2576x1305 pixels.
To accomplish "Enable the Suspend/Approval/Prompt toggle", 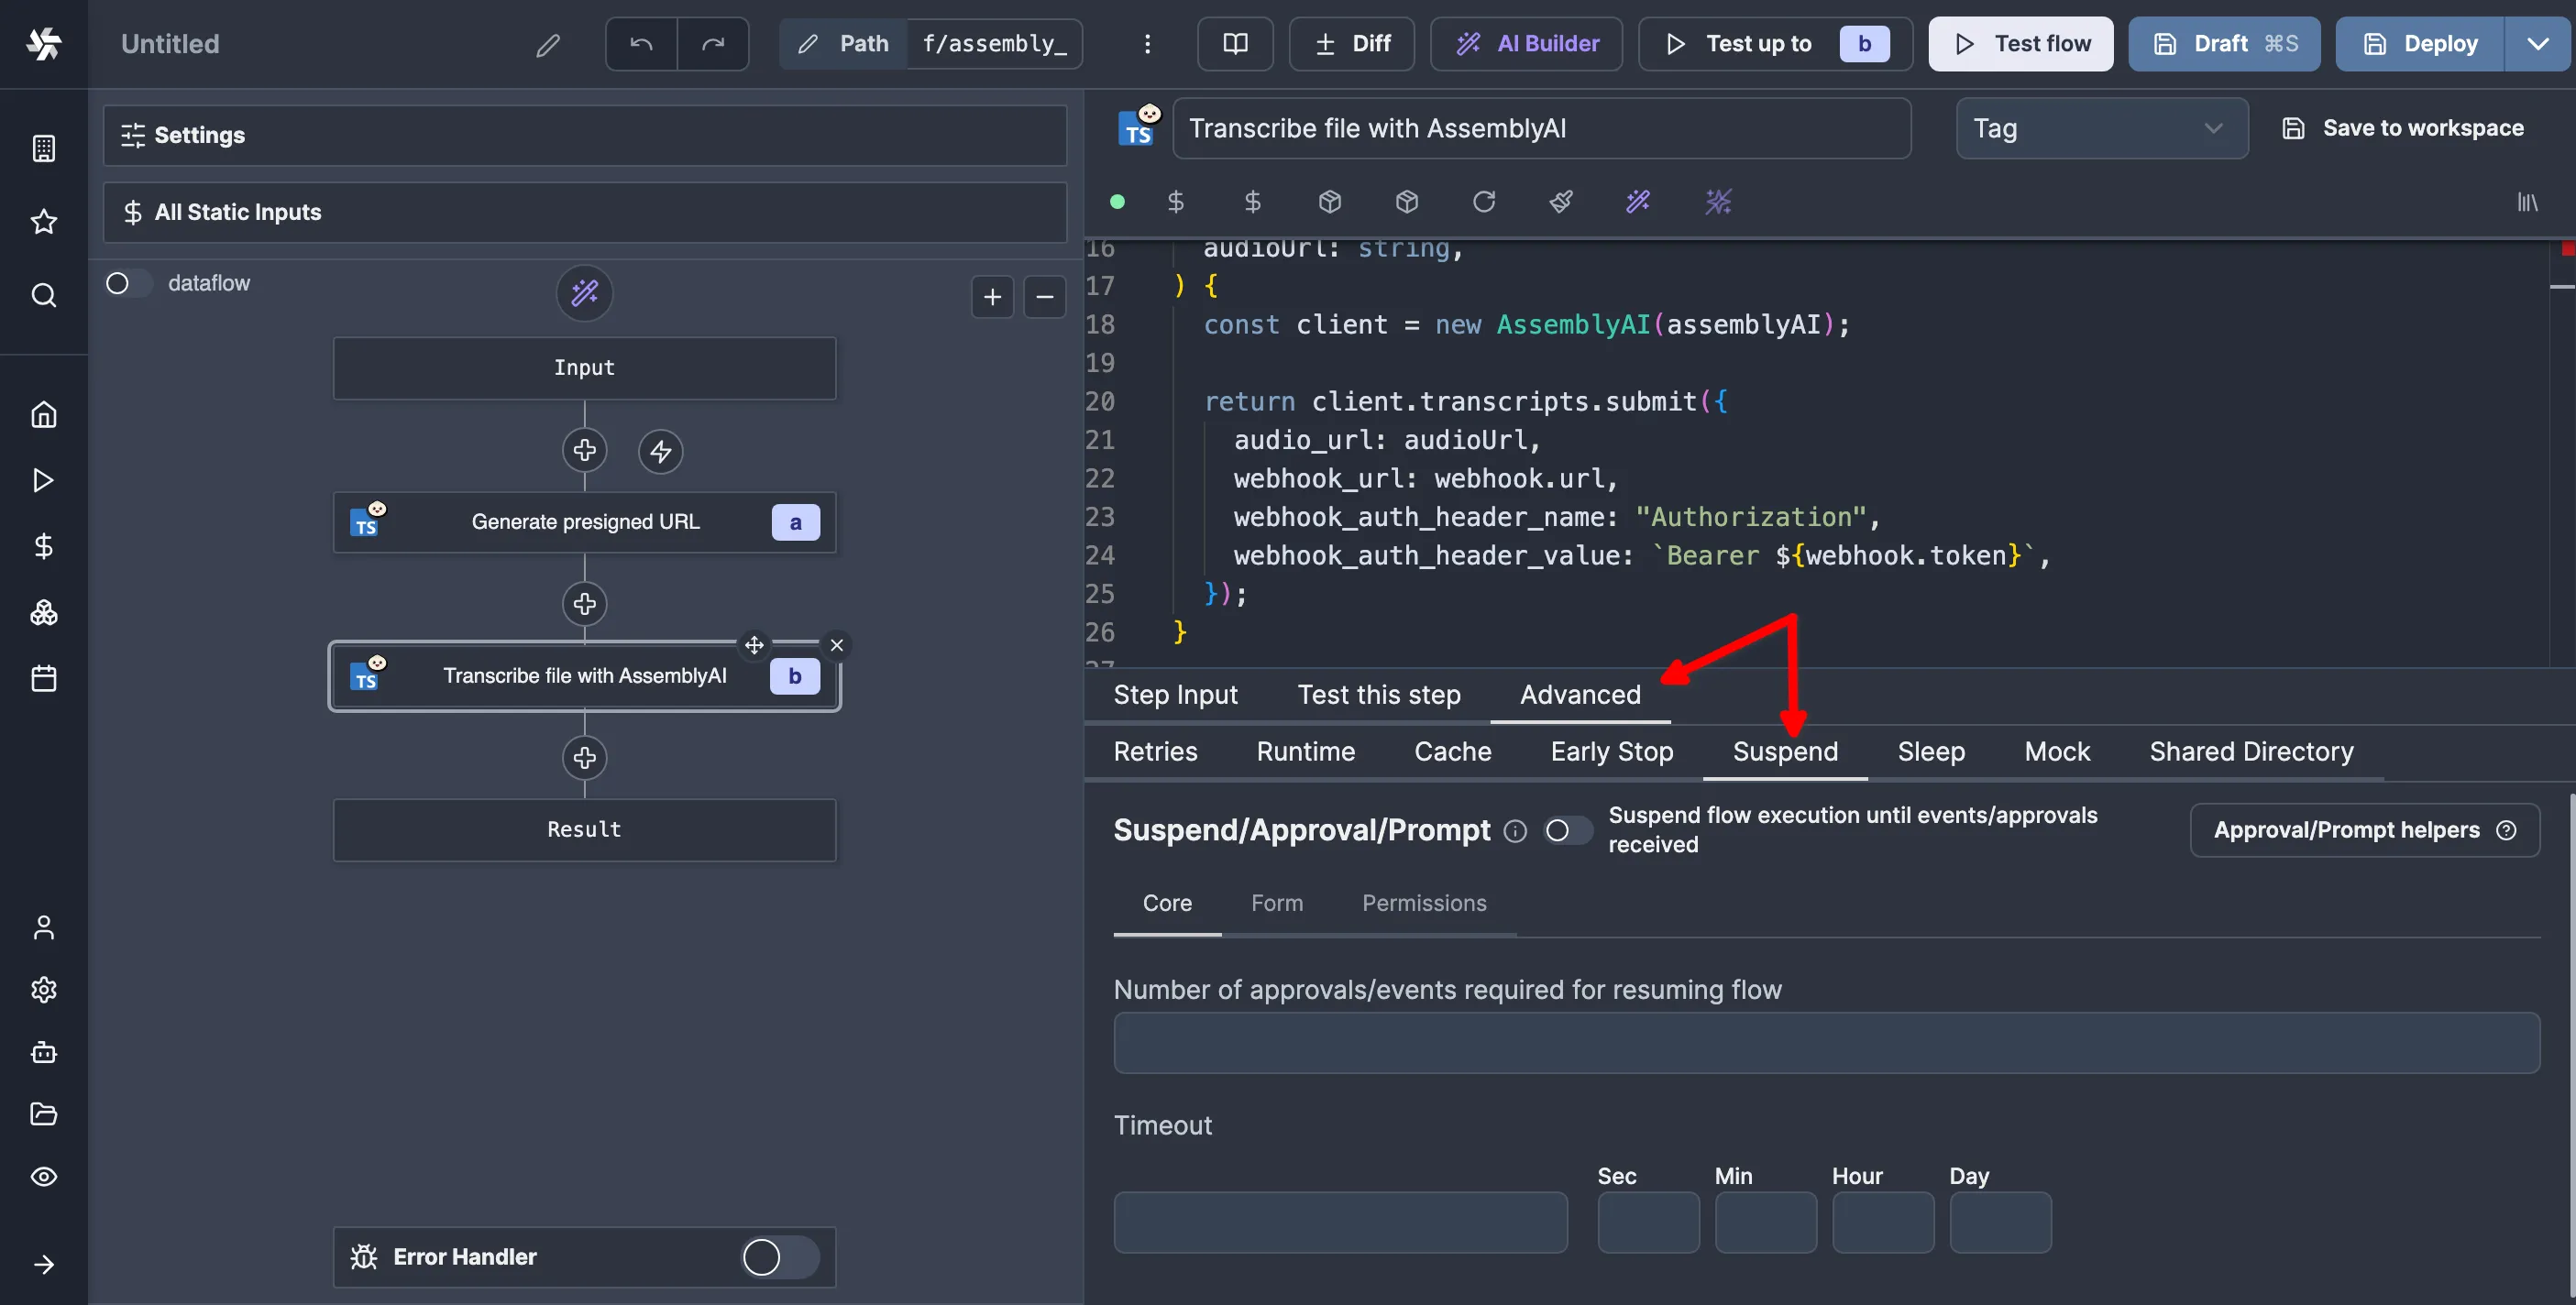I will [x=1566, y=830].
